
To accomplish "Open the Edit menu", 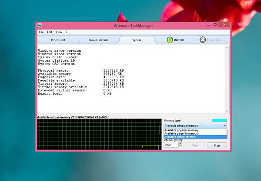I will 50,32.
